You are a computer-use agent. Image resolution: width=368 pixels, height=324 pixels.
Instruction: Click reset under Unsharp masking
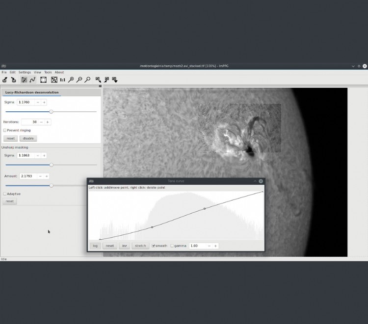(10, 201)
